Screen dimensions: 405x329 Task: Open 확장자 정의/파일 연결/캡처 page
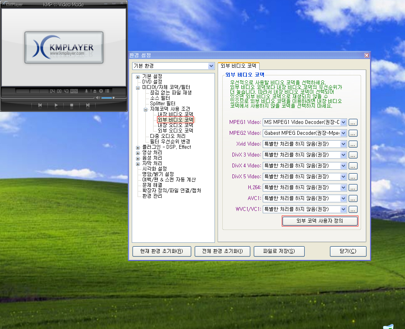171,190
